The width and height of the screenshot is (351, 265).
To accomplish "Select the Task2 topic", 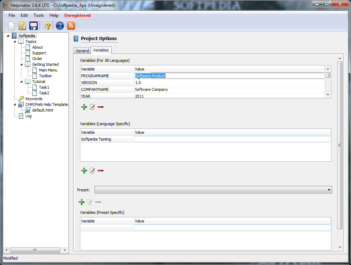I will (44, 93).
